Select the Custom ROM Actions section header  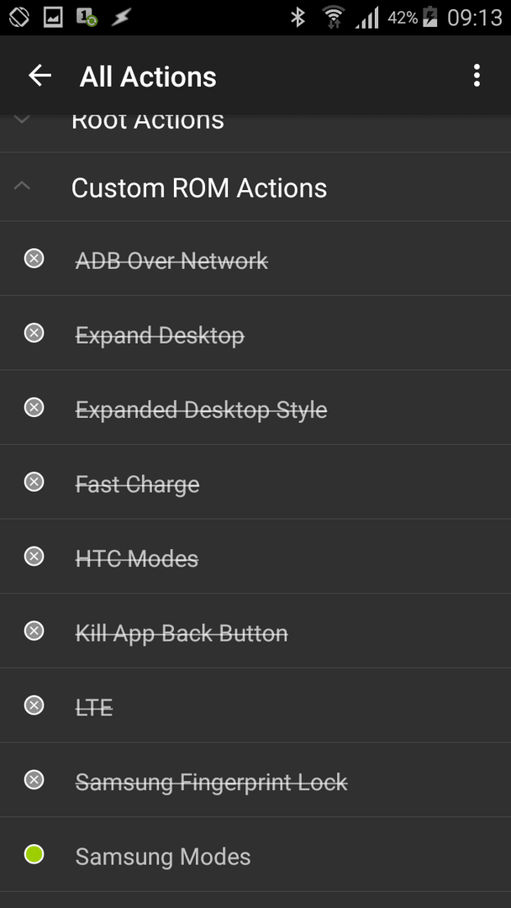255,187
